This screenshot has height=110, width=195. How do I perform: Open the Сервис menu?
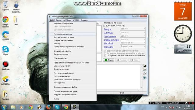[x=58, y=20]
